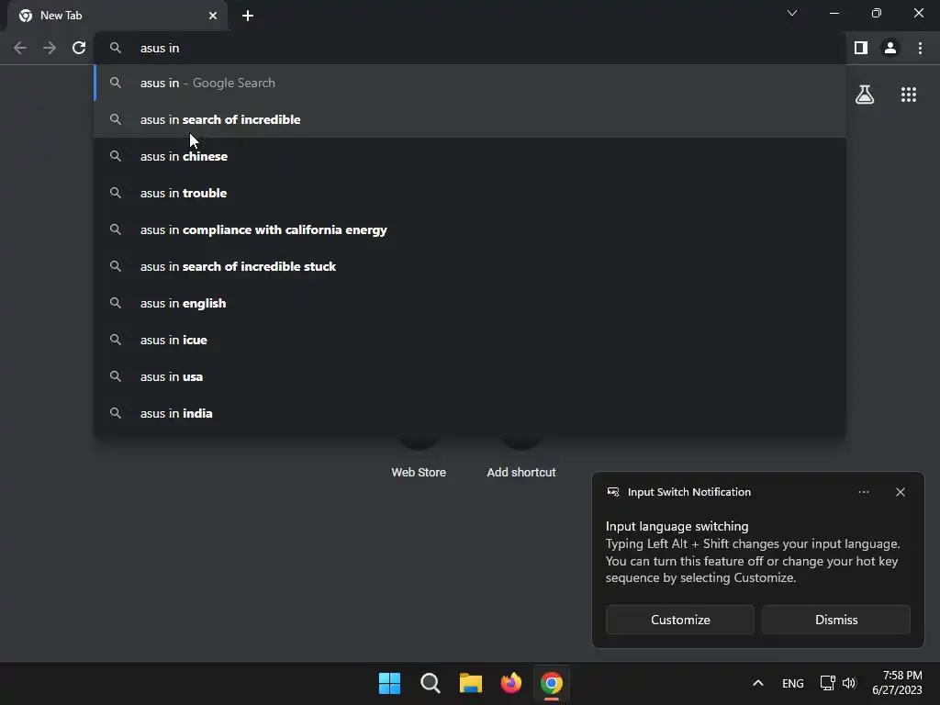Click magnifier icon beside 'asus in india'

[116, 413]
